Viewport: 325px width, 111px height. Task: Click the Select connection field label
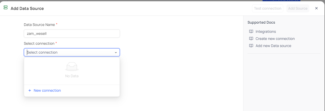39,43
